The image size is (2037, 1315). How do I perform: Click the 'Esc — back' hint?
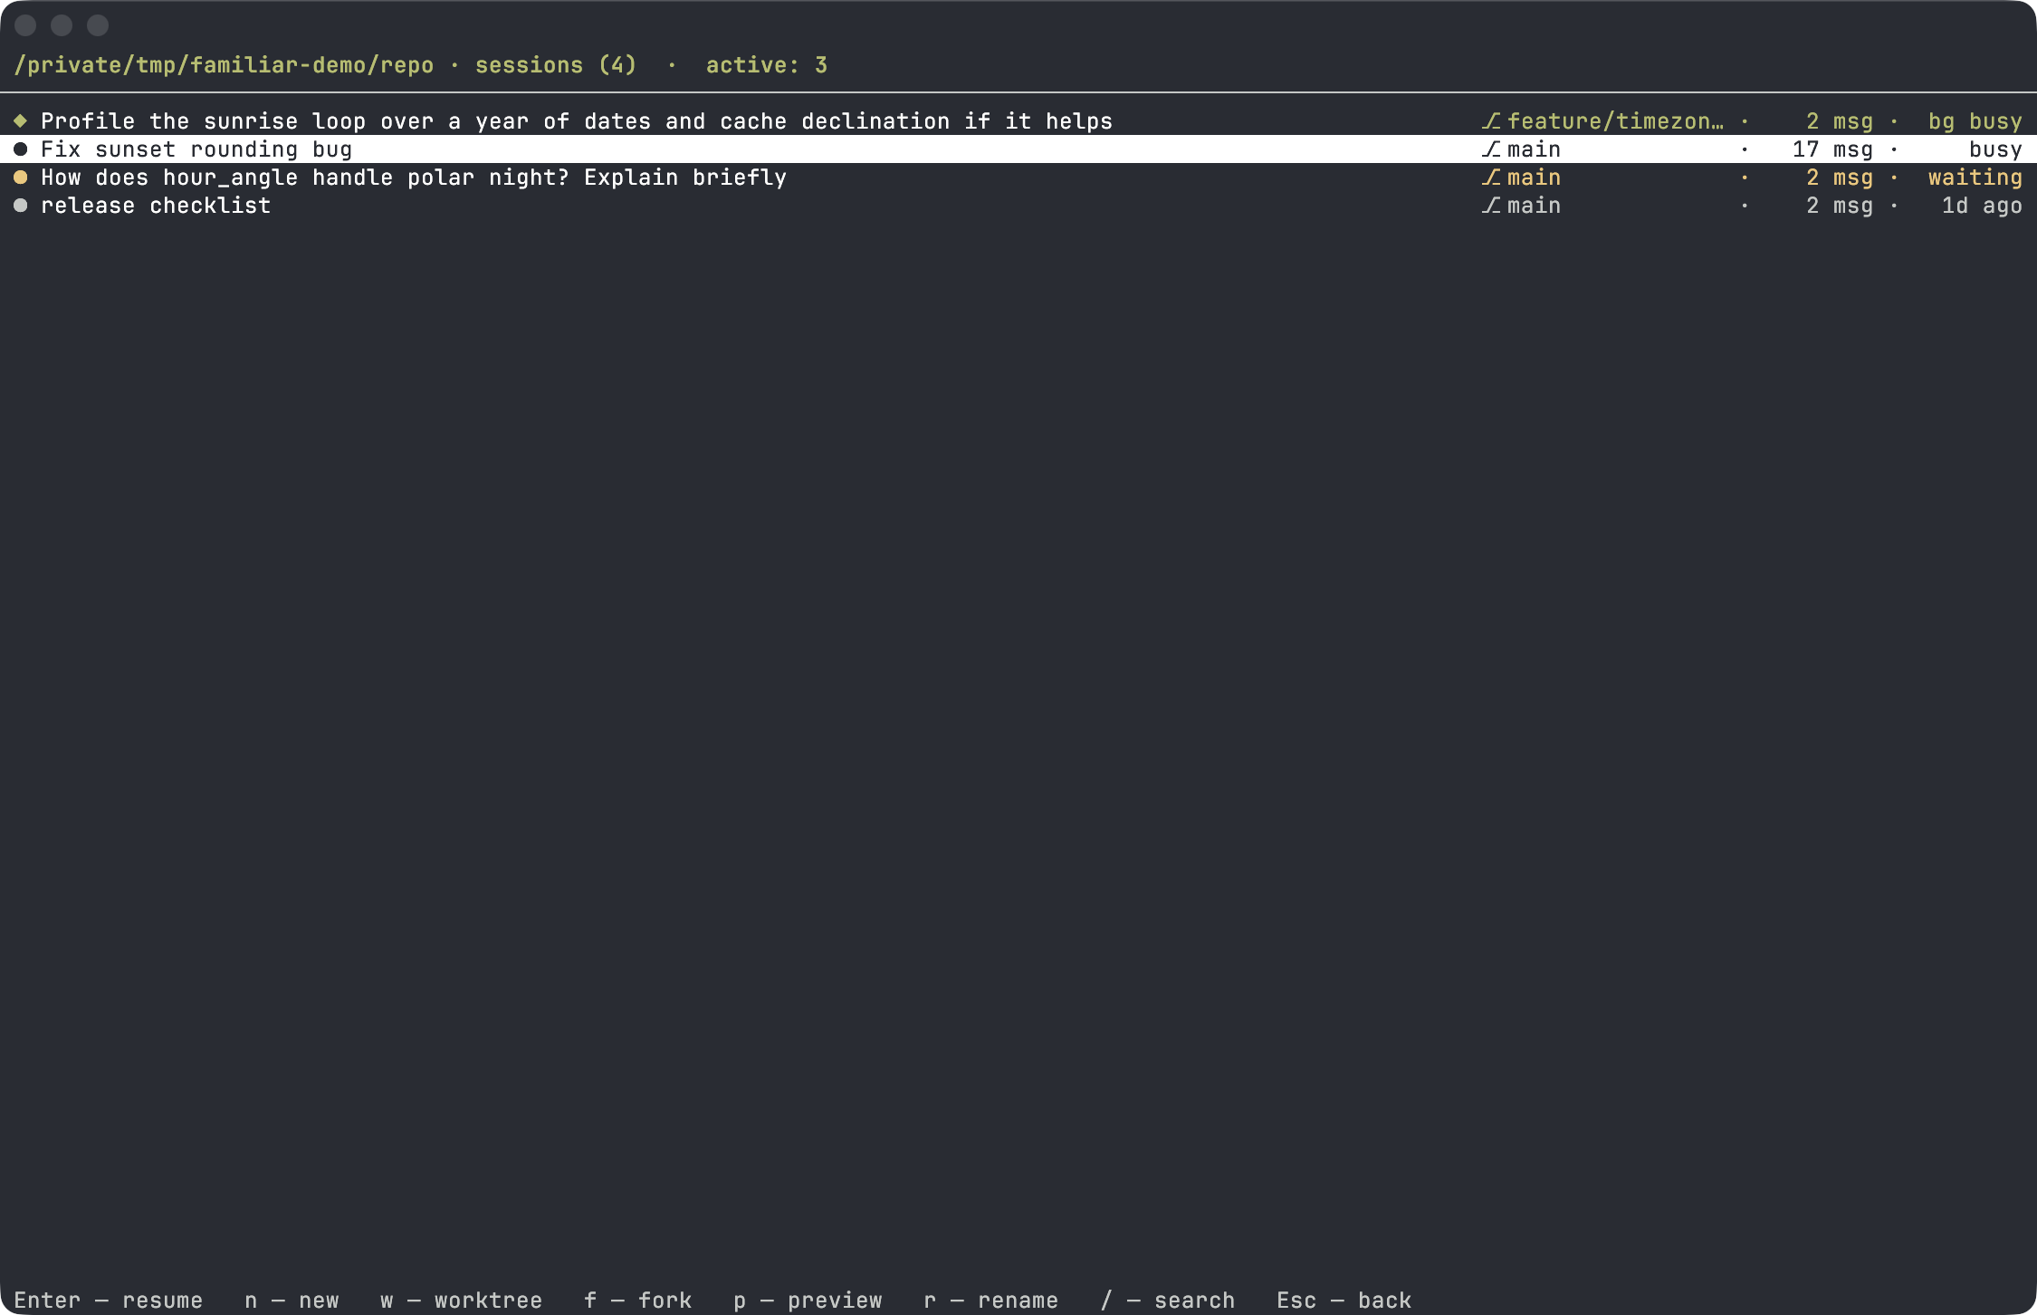point(1344,1301)
